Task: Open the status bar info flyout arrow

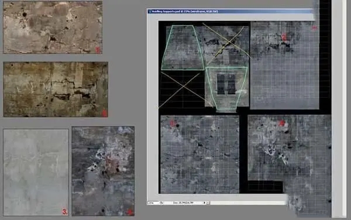Action: [x=204, y=203]
